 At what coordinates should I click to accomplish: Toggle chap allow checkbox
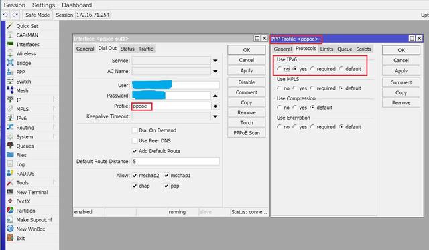click(135, 186)
